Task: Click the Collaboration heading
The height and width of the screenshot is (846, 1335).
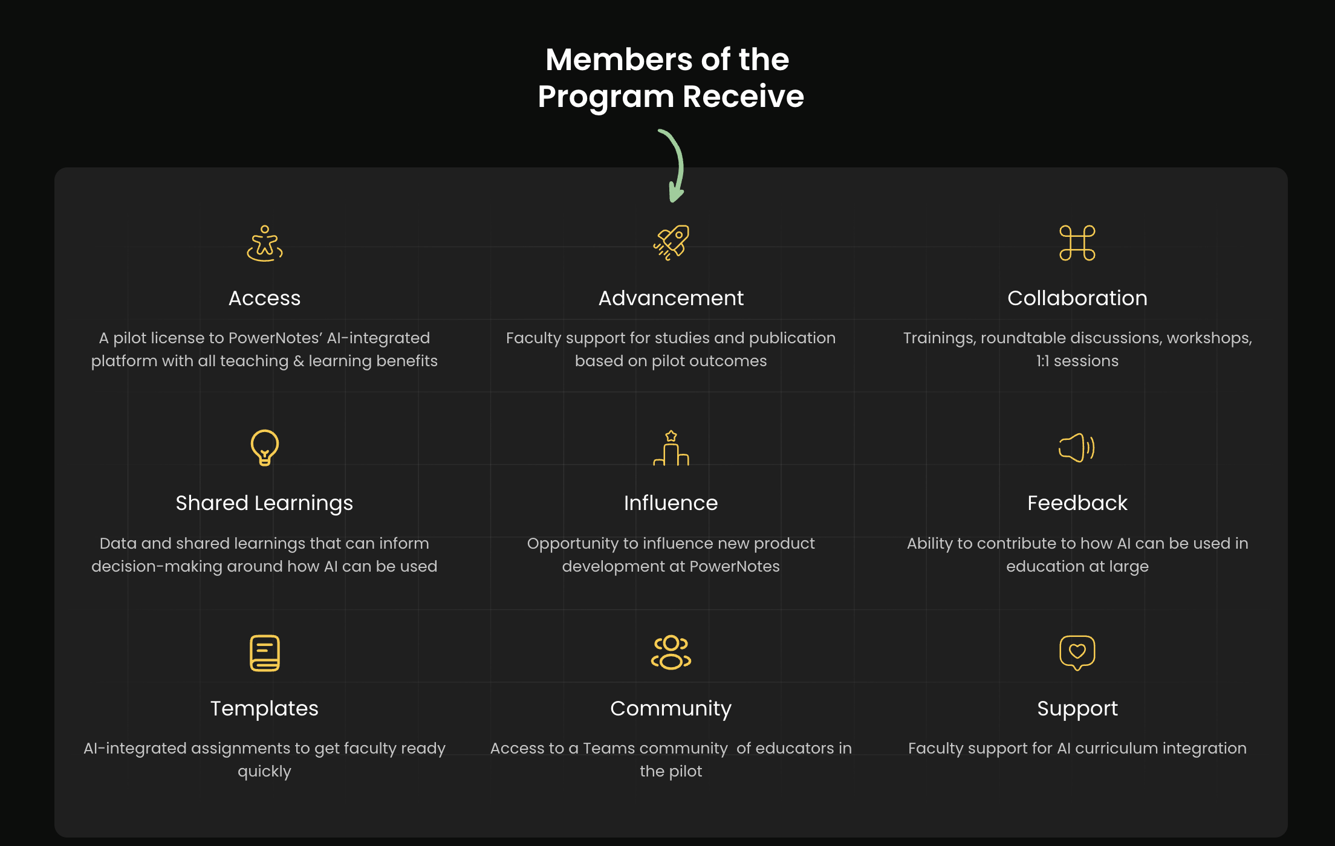Action: tap(1077, 299)
